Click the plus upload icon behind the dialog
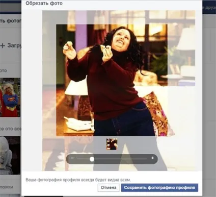The width and height of the screenshot is (216, 197). [3, 45]
